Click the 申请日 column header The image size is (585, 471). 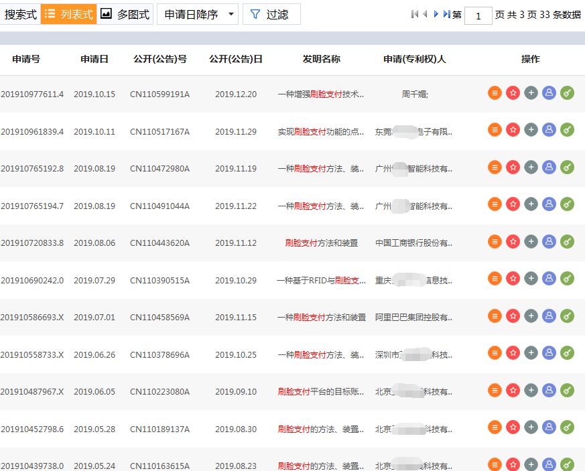tap(94, 59)
